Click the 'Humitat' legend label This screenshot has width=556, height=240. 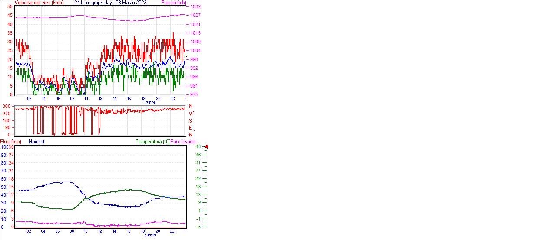coord(36,142)
